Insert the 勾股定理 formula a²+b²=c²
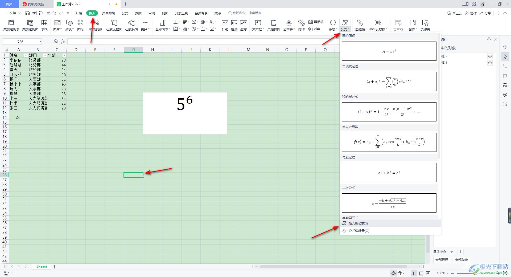 click(389, 173)
